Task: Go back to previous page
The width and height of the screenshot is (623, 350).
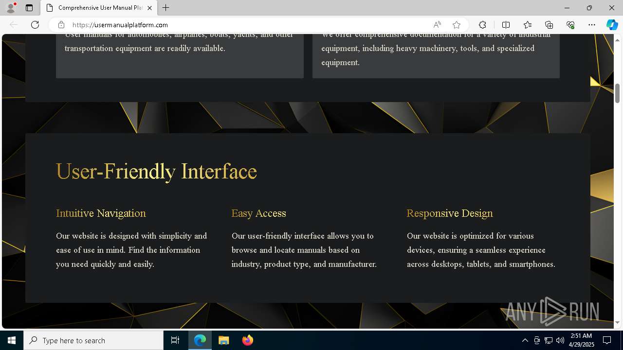Action: 14,25
